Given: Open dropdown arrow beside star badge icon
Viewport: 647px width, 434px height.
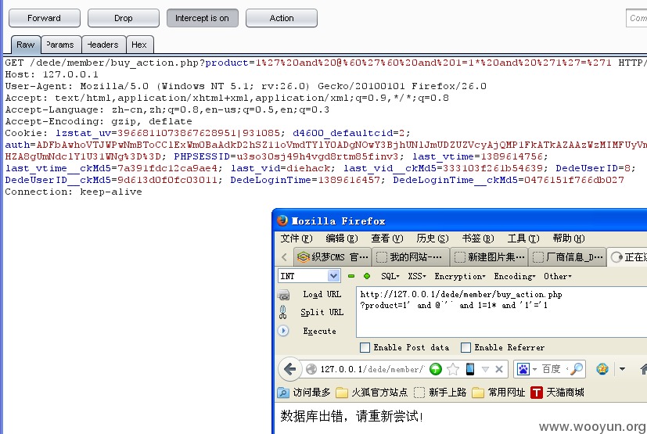Looking at the screenshot, I should point(622,369).
